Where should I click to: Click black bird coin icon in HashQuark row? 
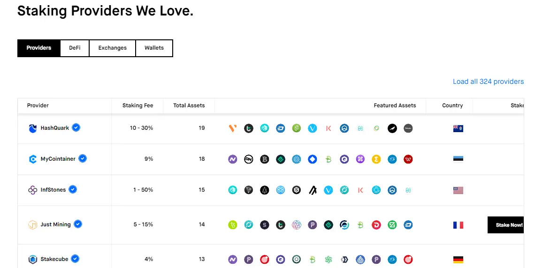point(392,128)
